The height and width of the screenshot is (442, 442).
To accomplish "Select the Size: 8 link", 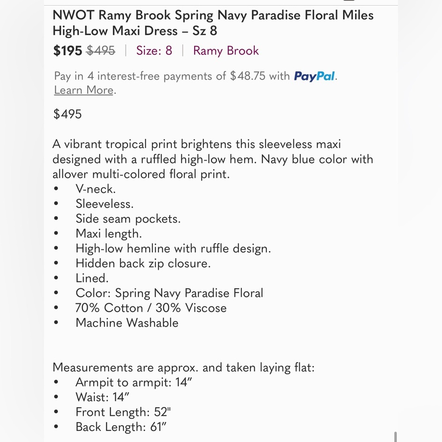I will 154,51.
